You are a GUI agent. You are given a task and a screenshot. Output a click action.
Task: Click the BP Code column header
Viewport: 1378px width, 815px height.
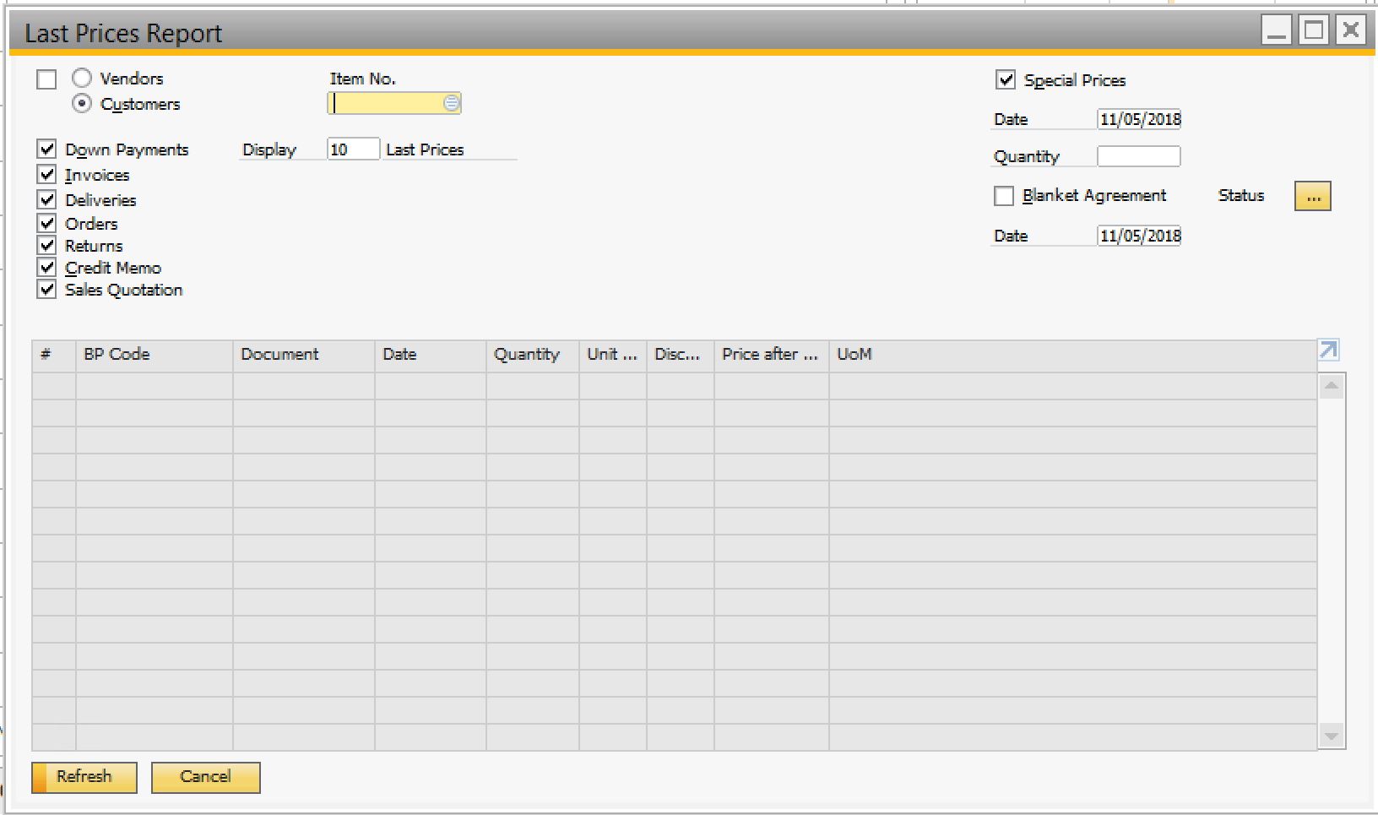[x=154, y=355]
